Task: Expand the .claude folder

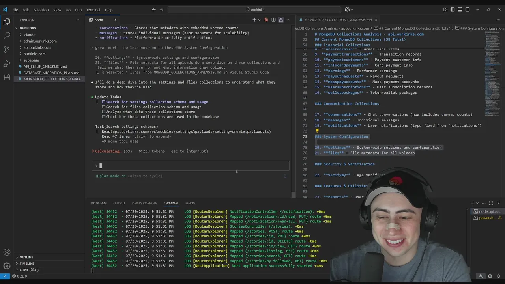Action: click(x=21, y=35)
